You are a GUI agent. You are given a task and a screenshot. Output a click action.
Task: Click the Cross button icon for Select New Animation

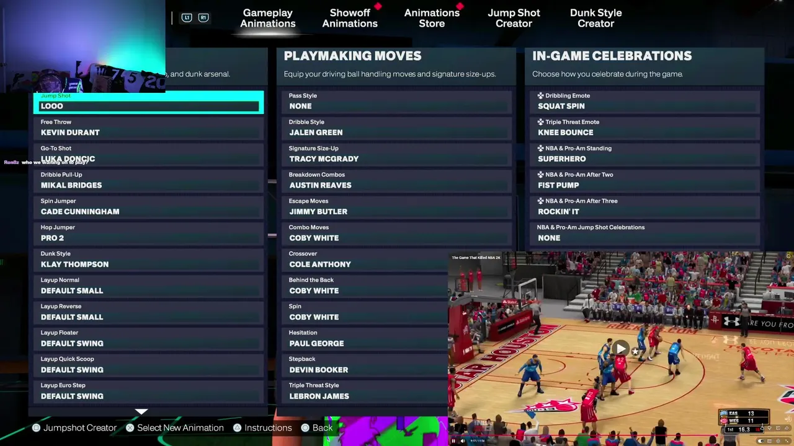click(130, 427)
